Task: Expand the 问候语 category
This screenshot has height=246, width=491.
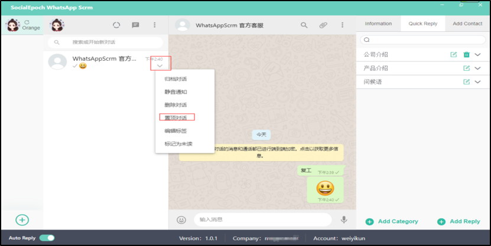Action: pos(477,82)
